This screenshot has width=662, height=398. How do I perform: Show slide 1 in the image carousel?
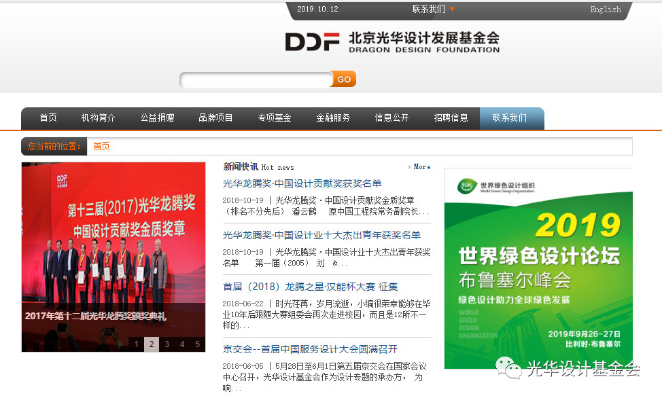click(x=137, y=344)
